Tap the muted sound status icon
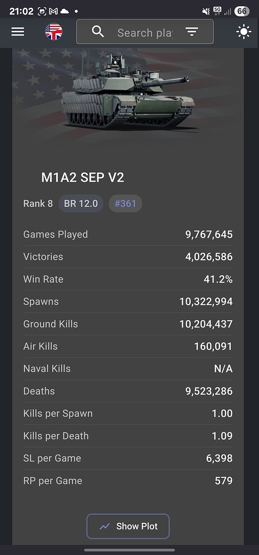The image size is (259, 555). pyautogui.click(x=206, y=12)
